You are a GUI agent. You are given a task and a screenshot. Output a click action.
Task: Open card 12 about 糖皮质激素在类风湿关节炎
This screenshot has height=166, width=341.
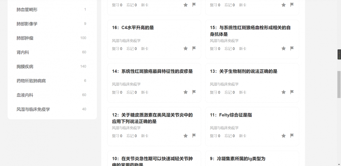152,118
